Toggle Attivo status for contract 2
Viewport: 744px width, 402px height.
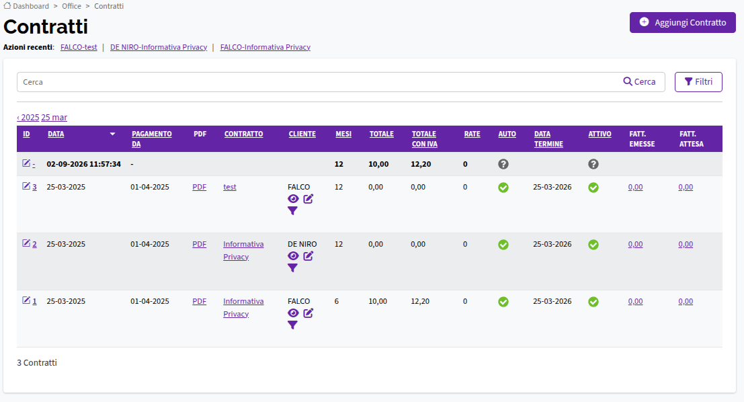click(593, 245)
